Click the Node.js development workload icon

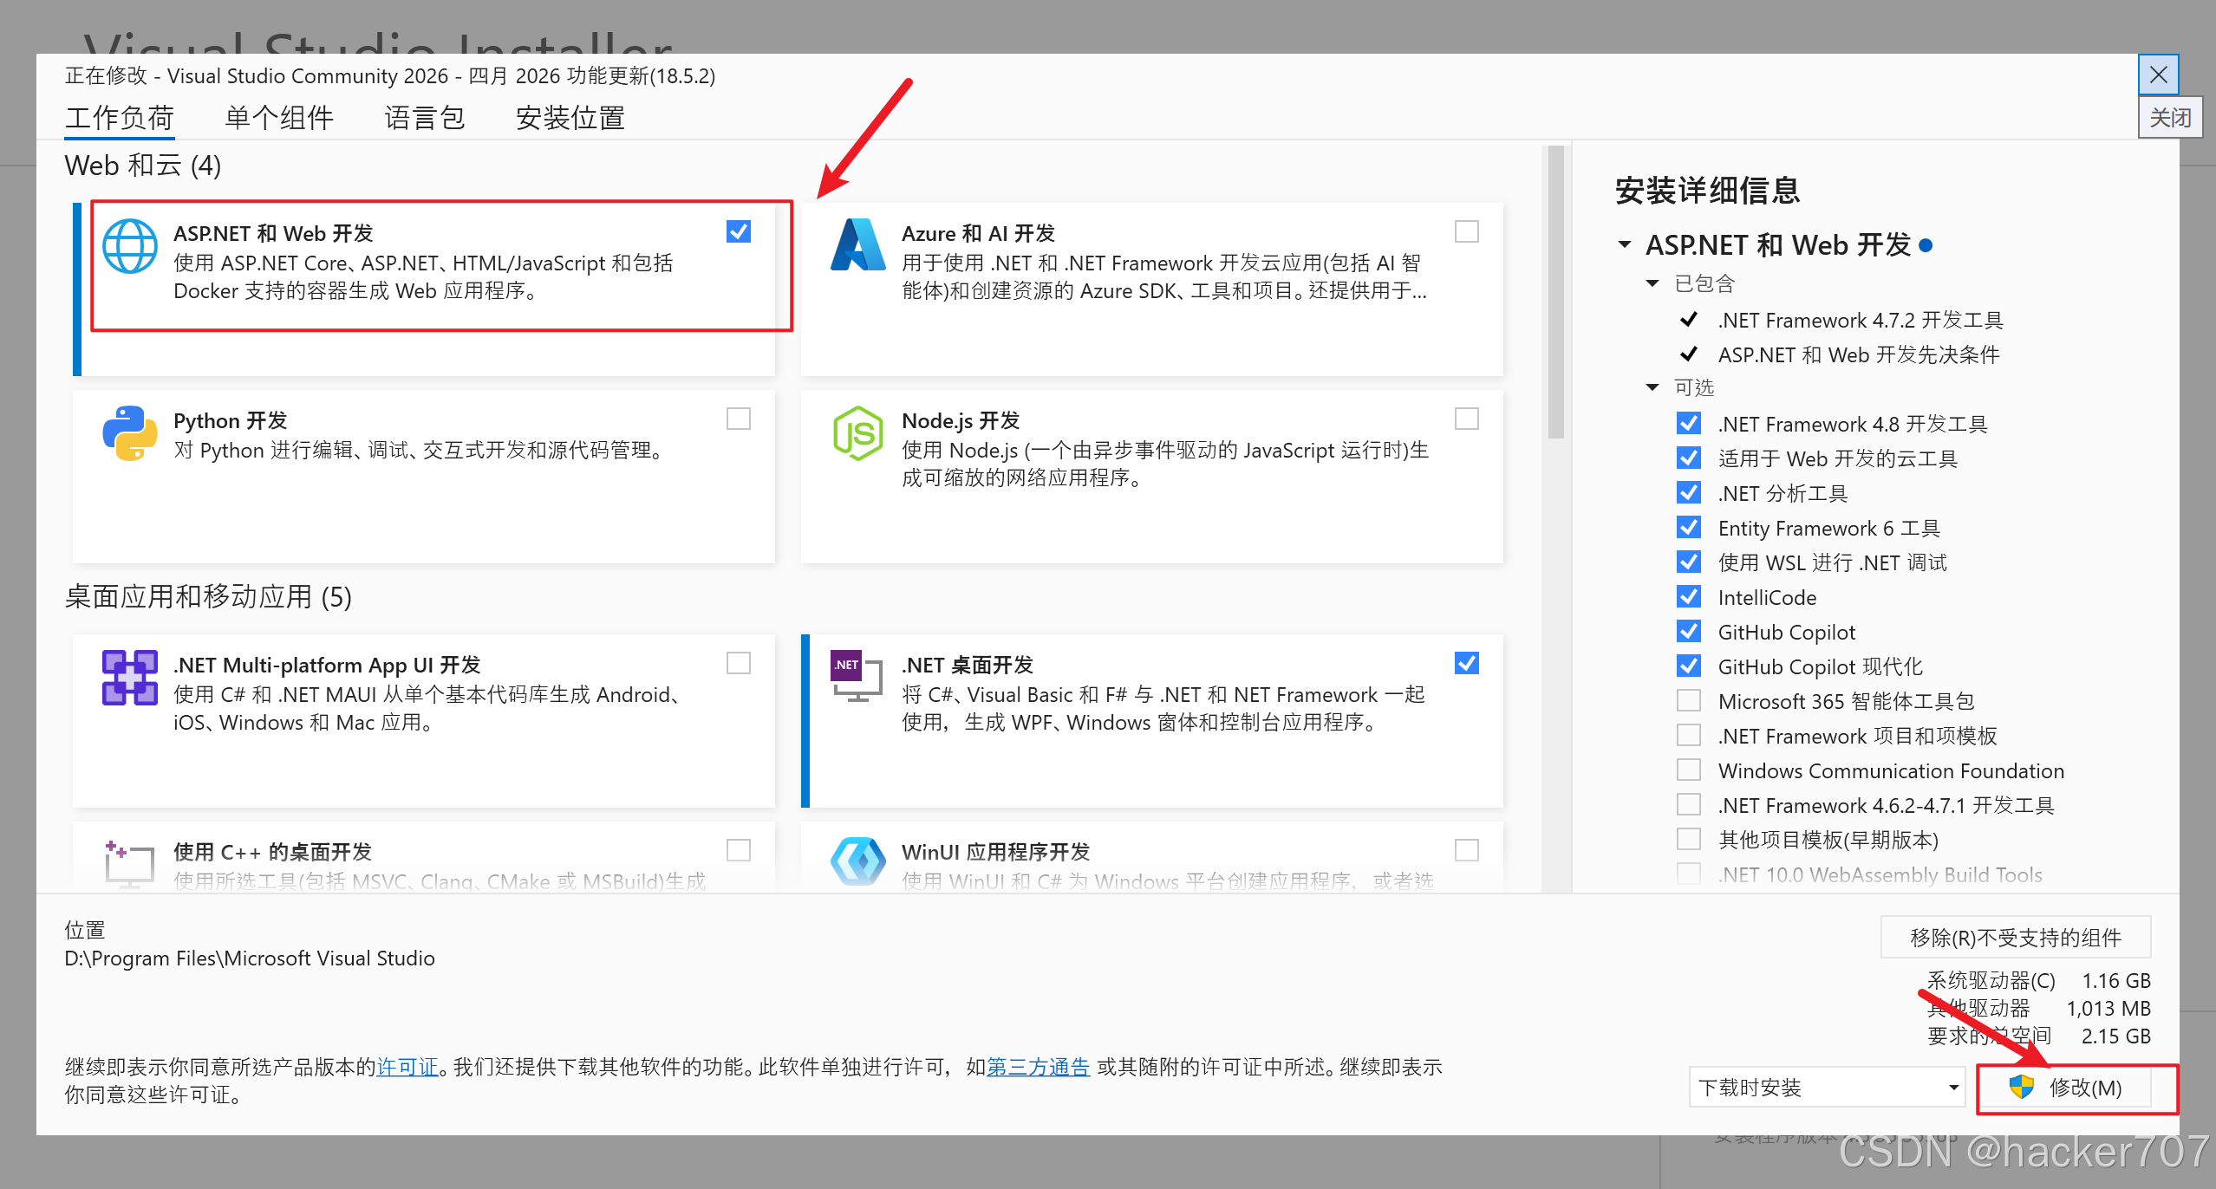point(858,433)
